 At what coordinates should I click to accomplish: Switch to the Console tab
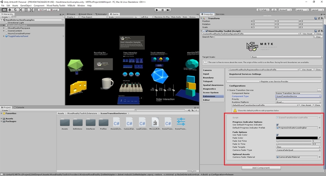pyautogui.click(x=19, y=107)
